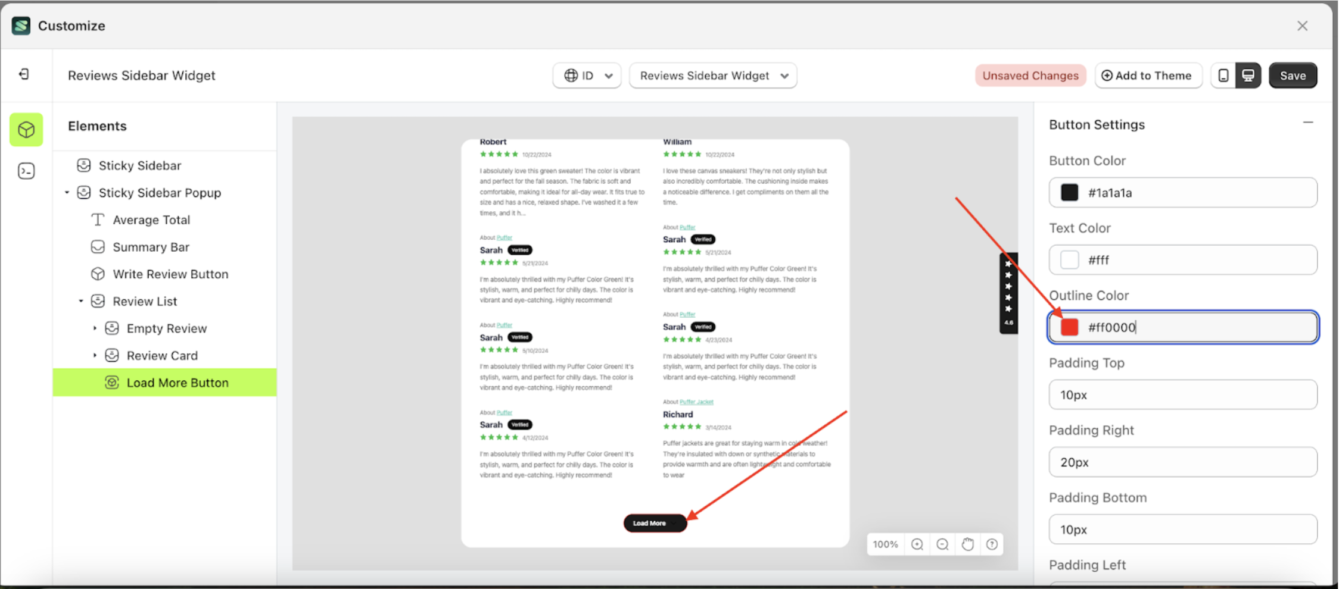Click the Write Review Button element
1339x589 pixels.
(x=170, y=274)
